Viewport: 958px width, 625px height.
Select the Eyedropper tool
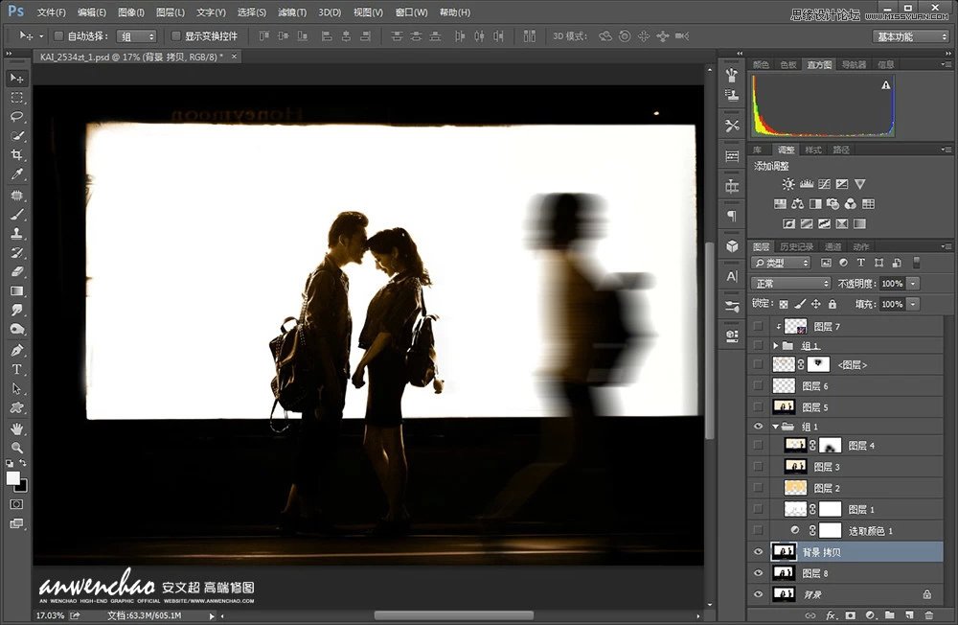click(17, 174)
